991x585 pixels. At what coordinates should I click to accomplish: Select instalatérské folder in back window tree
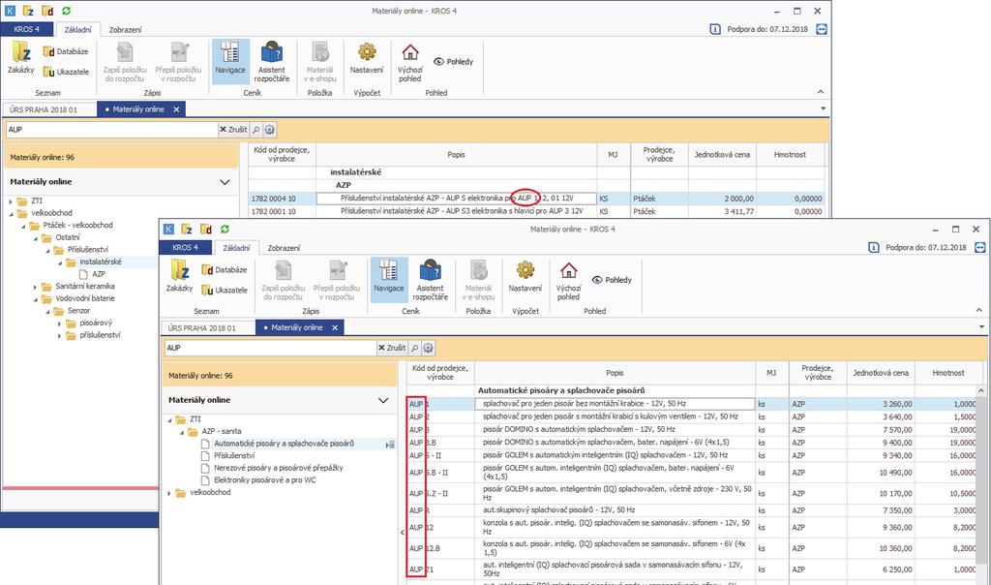click(100, 262)
